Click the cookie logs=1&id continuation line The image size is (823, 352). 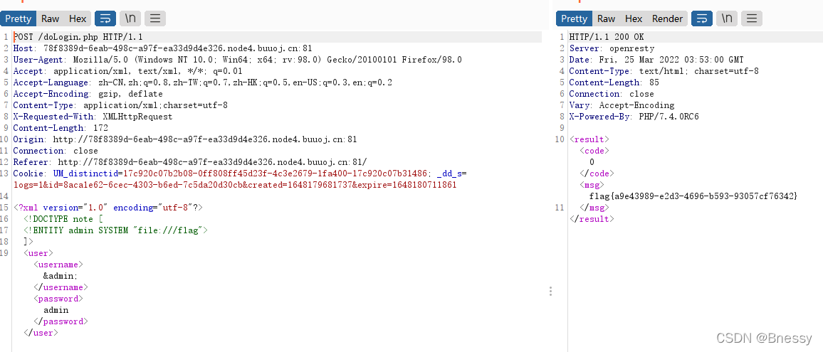pos(235,185)
